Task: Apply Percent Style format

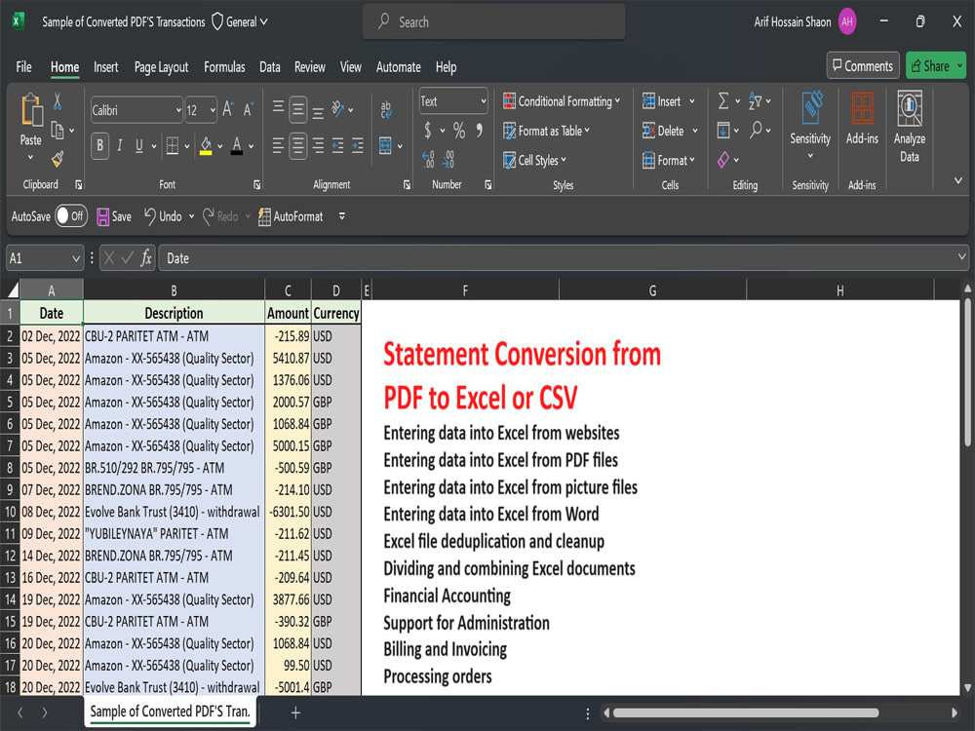Action: (x=459, y=131)
